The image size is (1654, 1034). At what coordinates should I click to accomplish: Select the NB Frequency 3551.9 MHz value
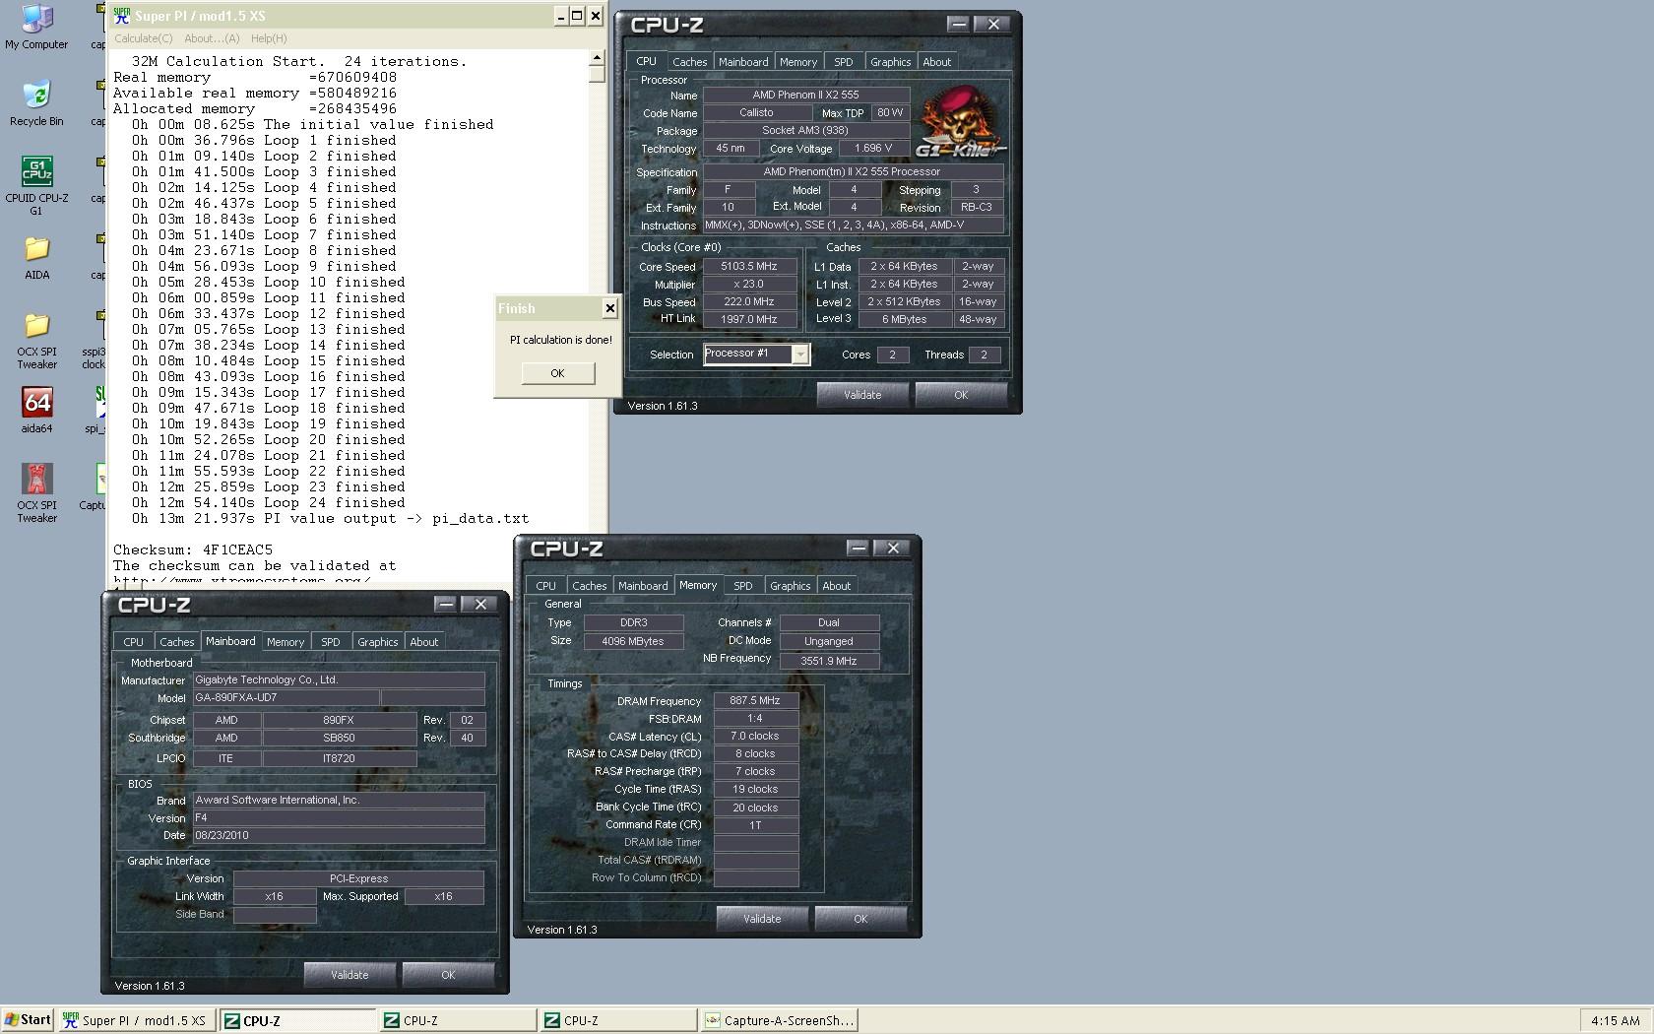(829, 661)
